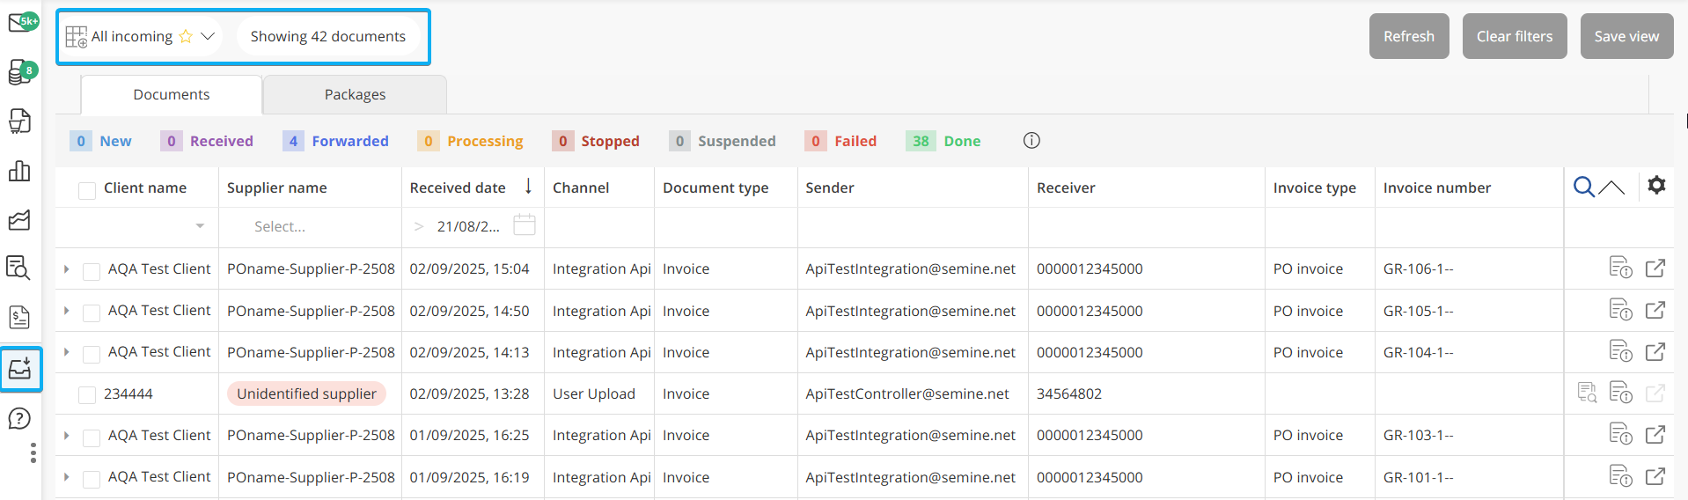This screenshot has height=500, width=1688.
Task: Filter by New status
Action: point(101,141)
